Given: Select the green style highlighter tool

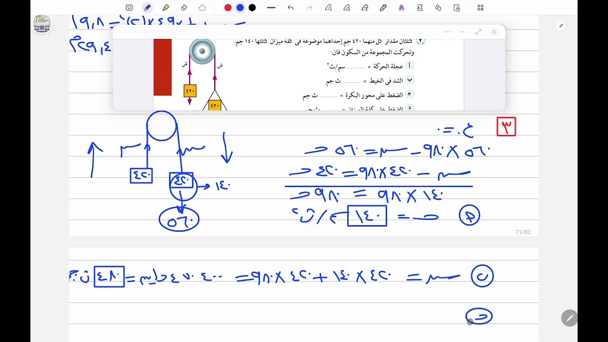Looking at the screenshot, I should [383, 8].
